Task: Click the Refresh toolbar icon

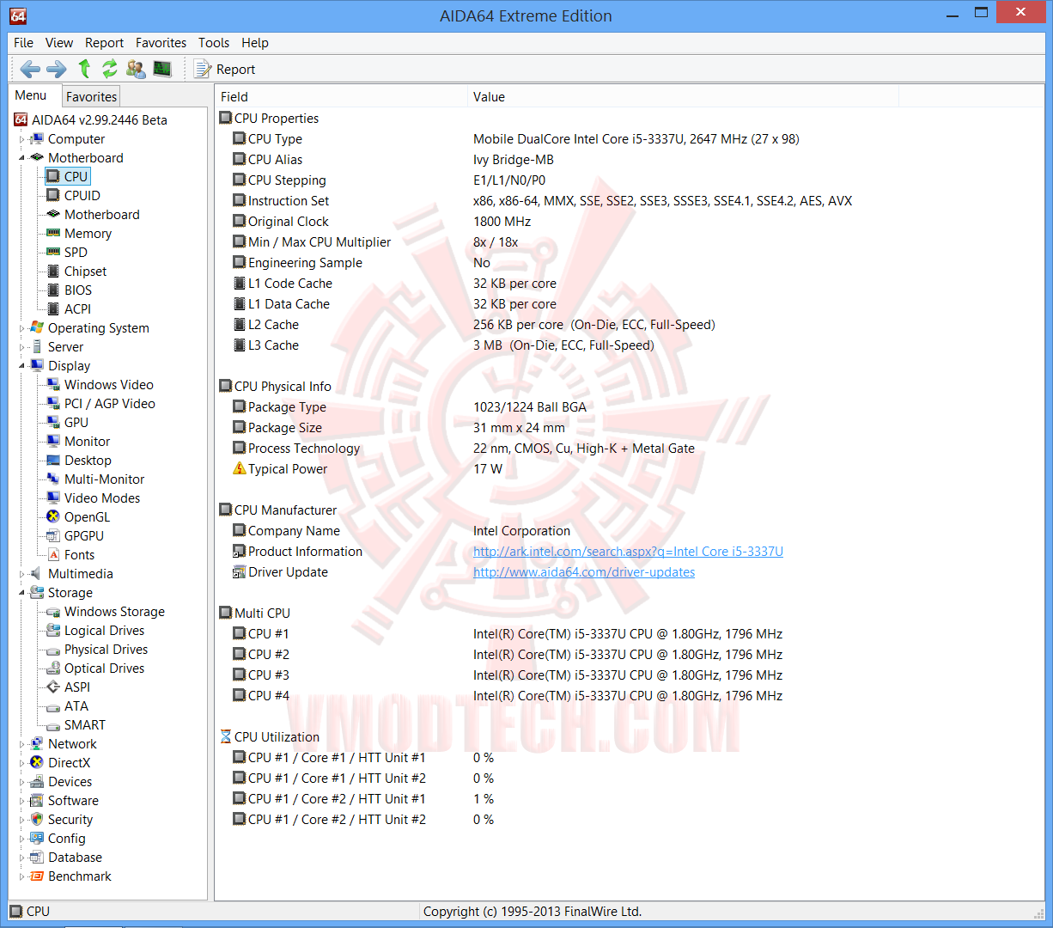Action: pos(110,69)
